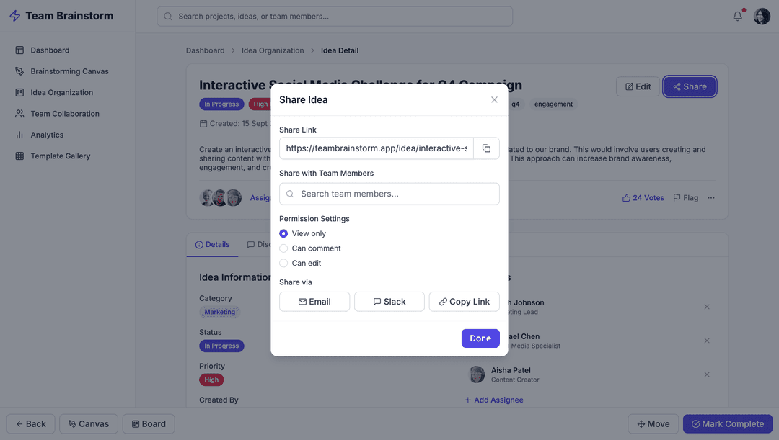Switch to the Details tab
Screen dimensions: 779x440
click(212, 245)
